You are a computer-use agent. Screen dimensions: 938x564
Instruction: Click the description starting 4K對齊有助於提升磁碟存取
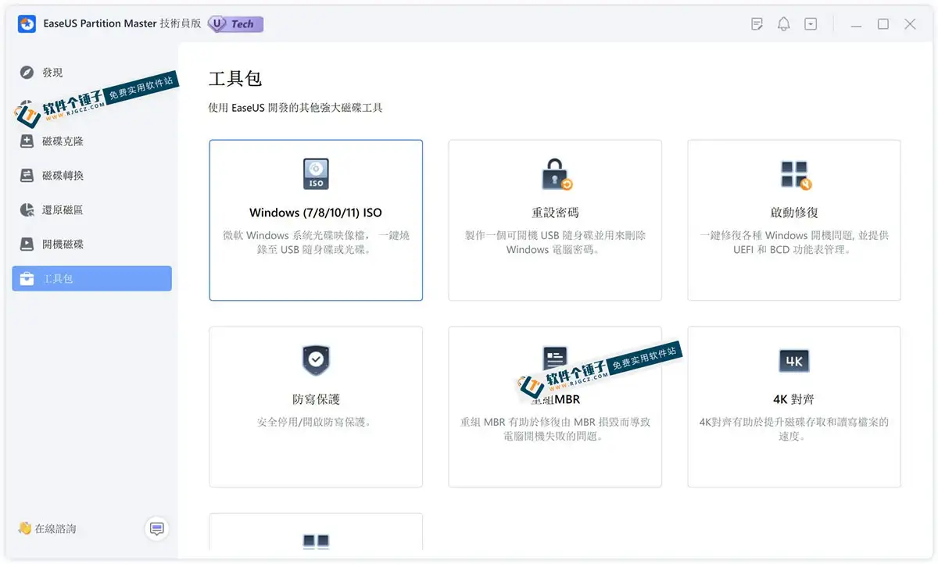794,429
